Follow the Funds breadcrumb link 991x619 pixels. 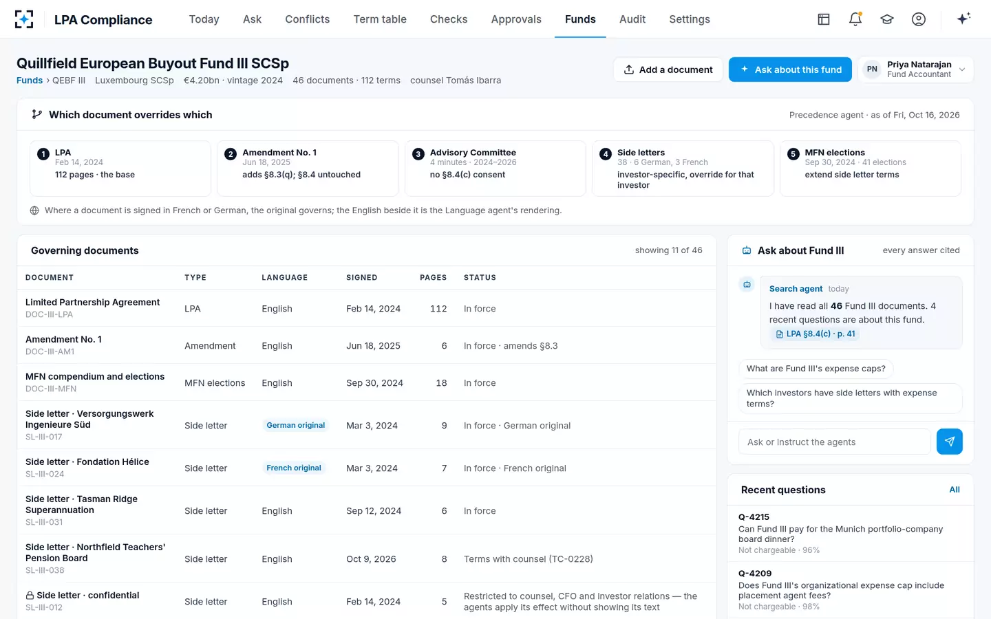[x=30, y=80]
